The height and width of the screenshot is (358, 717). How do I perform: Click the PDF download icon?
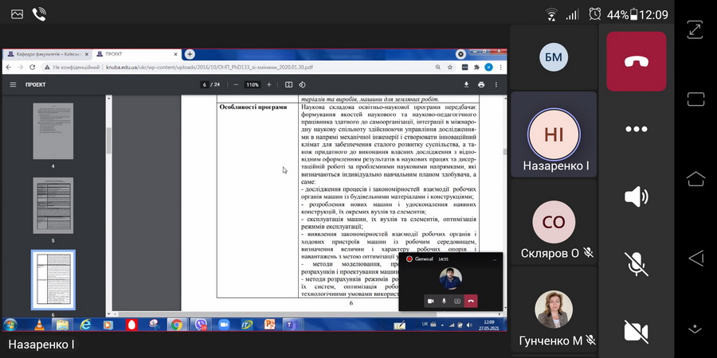point(467,84)
